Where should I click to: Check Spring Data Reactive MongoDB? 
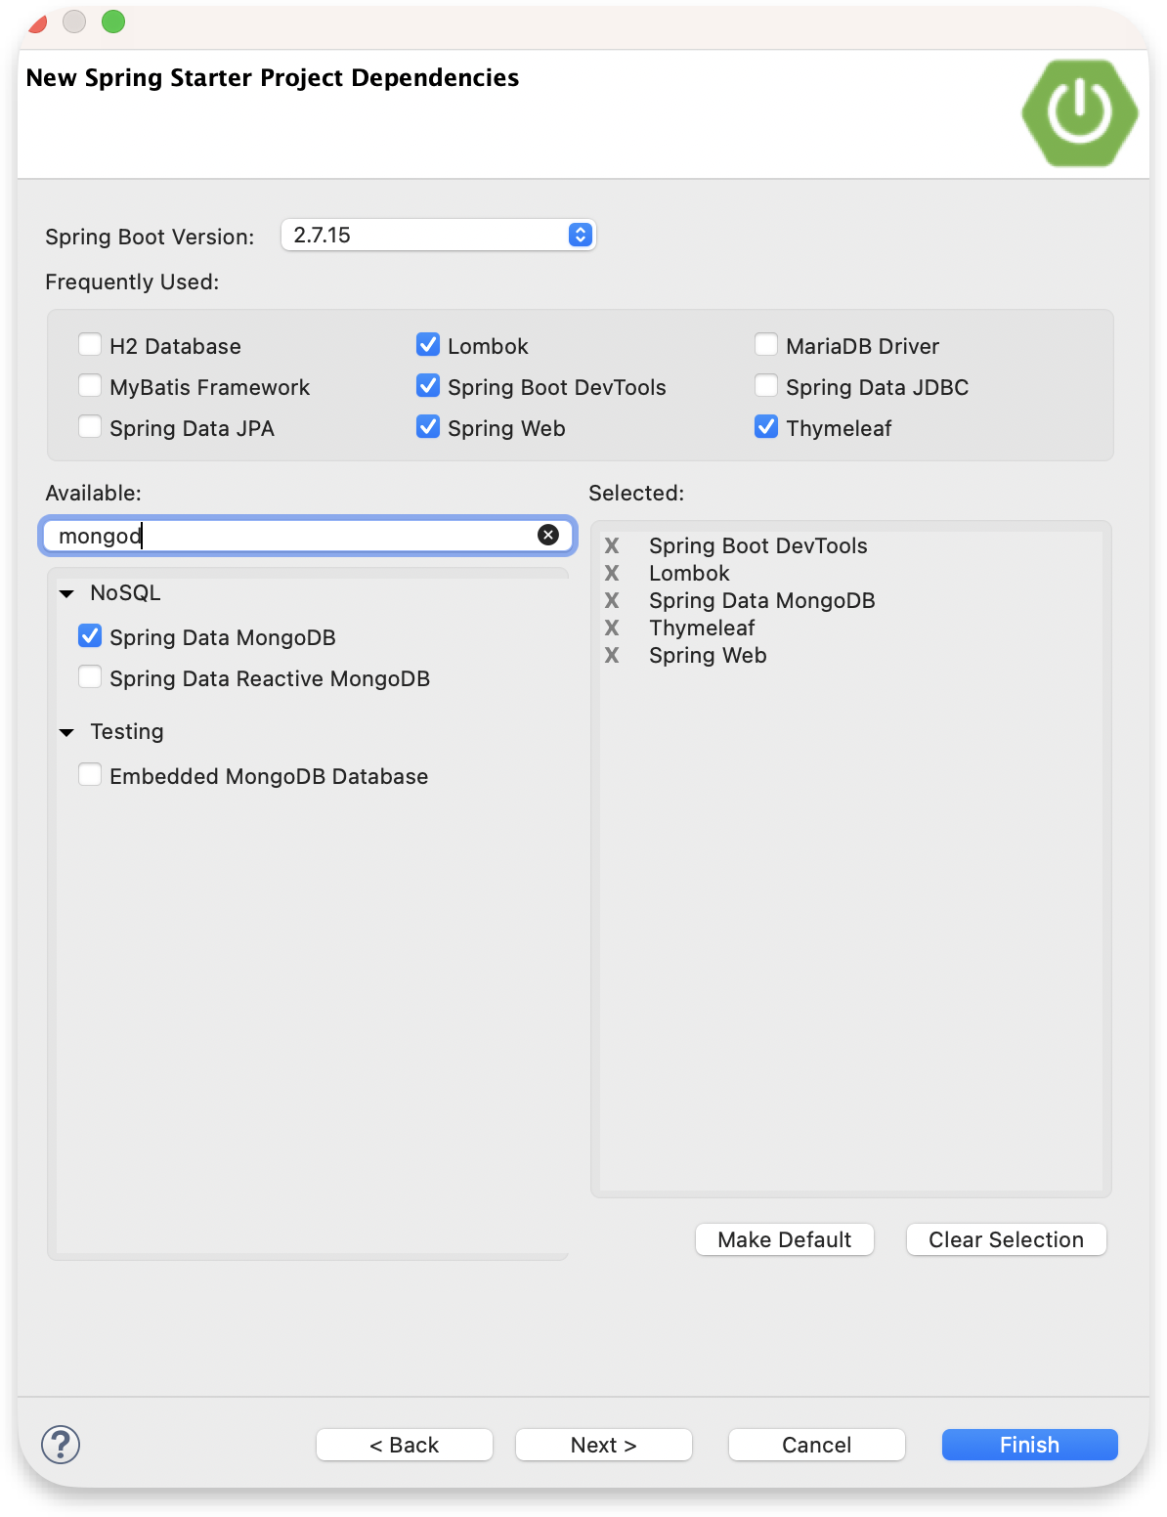click(90, 677)
